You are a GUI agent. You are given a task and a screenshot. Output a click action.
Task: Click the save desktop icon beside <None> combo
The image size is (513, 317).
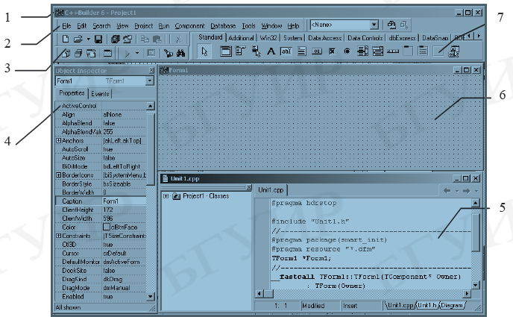pos(391,25)
